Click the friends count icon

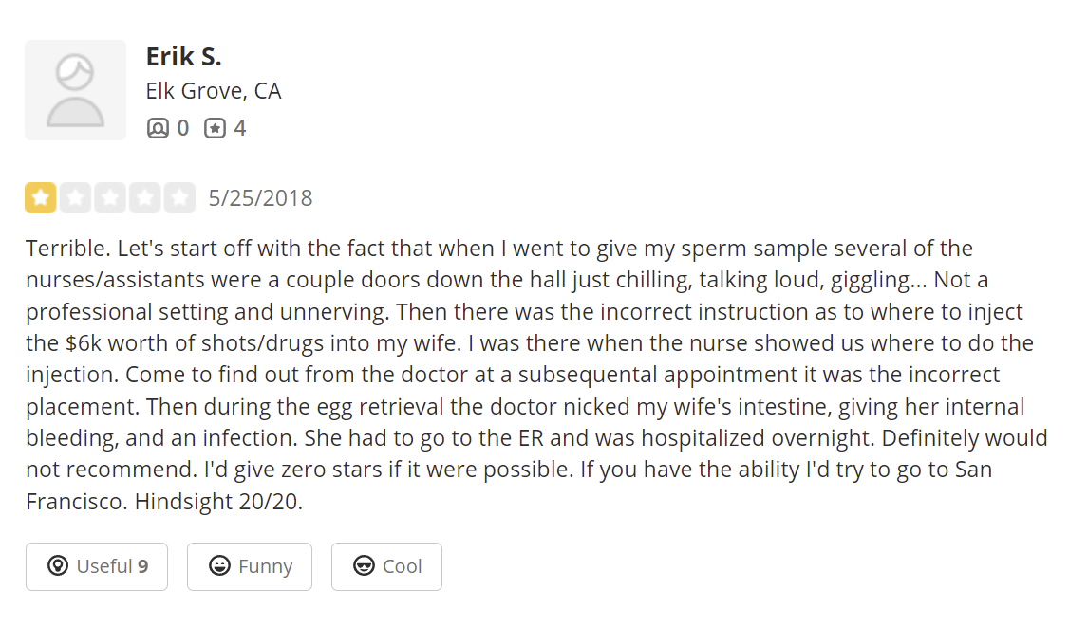158,128
